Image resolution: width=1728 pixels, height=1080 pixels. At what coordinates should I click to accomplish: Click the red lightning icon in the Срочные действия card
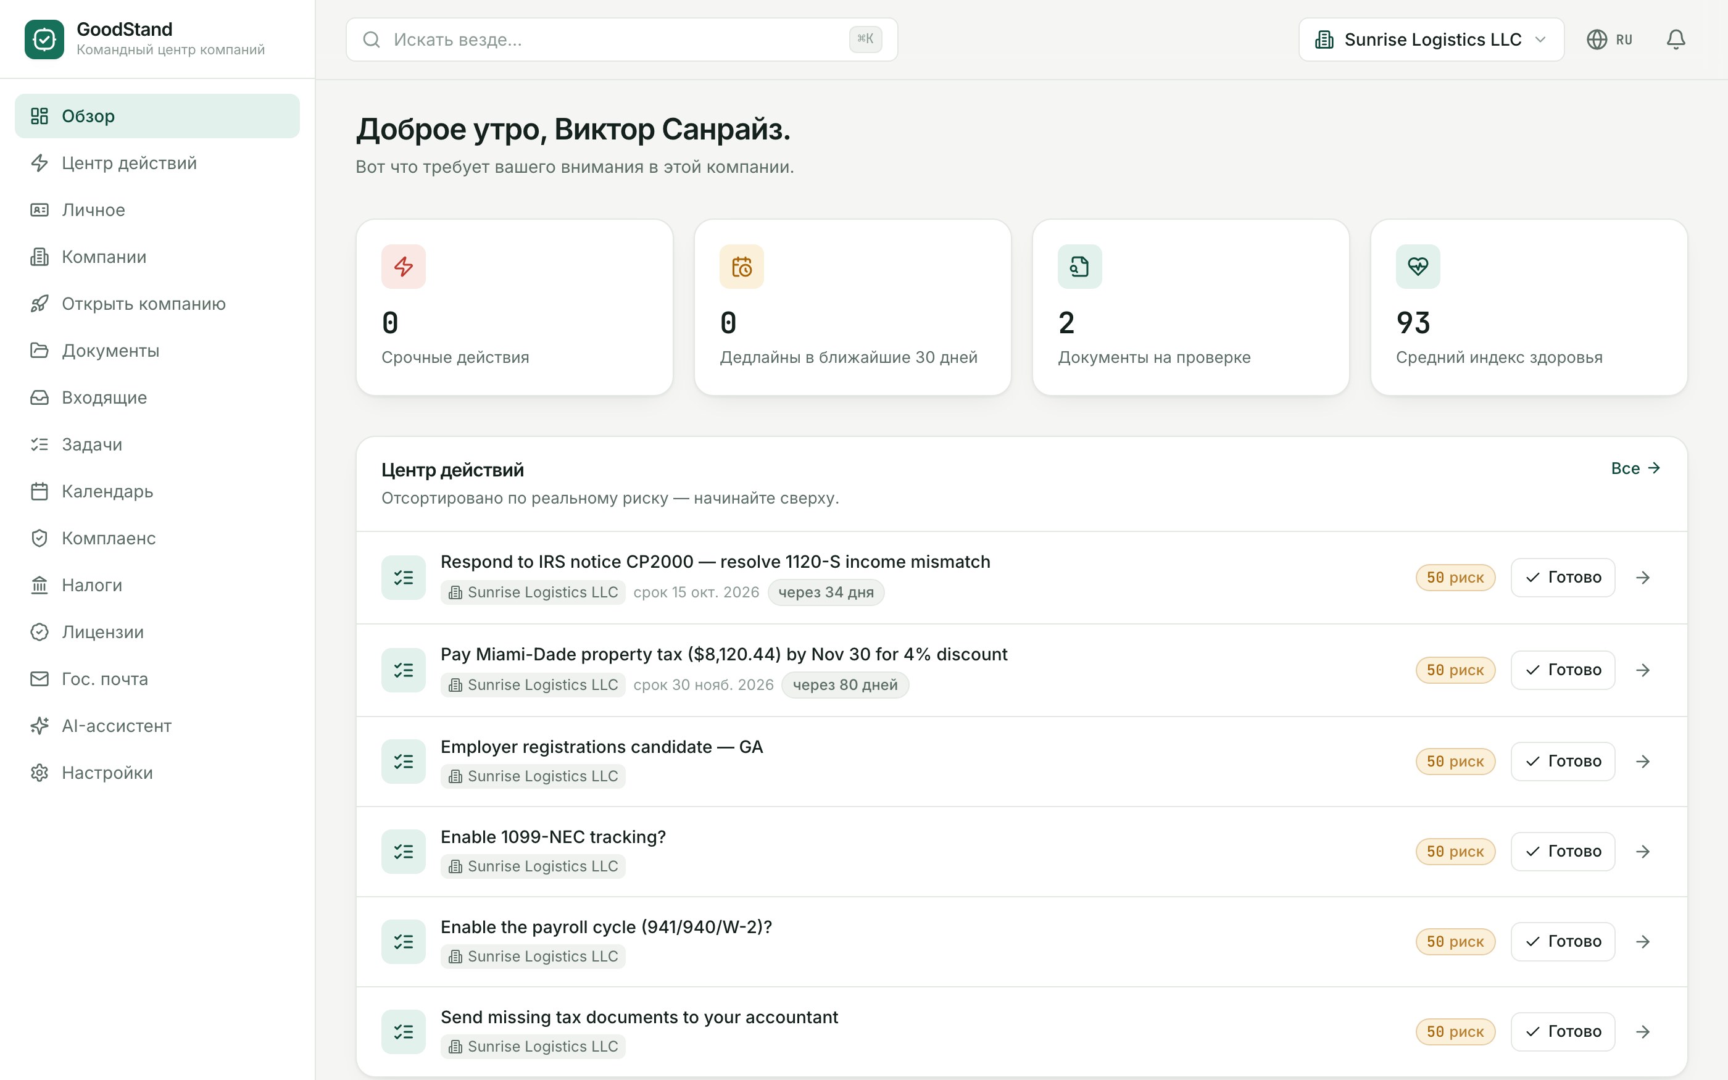pyautogui.click(x=404, y=267)
